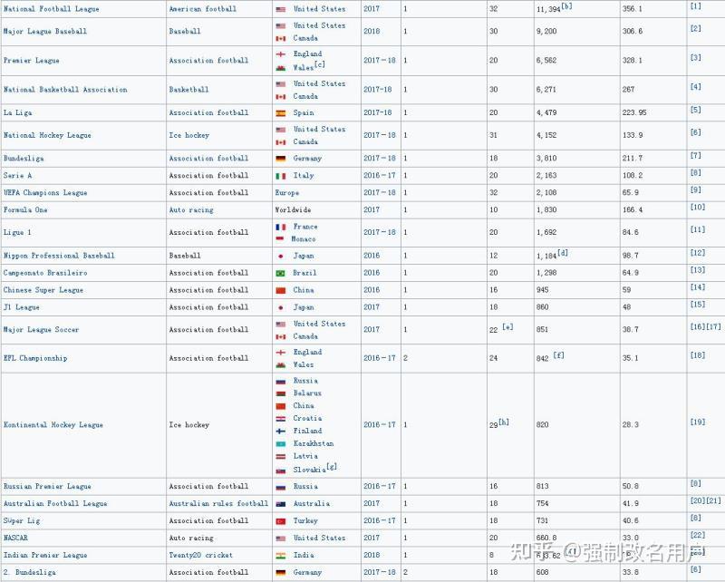Click the Canada flag in Major League Soccer row
Viewport: 725px width, 582px height.
pos(281,337)
